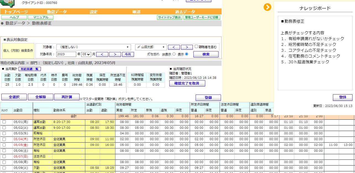This screenshot has height=173, width=355.
Task: Click the 検索 search button
Action: pyautogui.click(x=206, y=54)
